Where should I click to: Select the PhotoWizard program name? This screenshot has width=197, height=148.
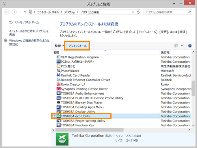pos(70,71)
